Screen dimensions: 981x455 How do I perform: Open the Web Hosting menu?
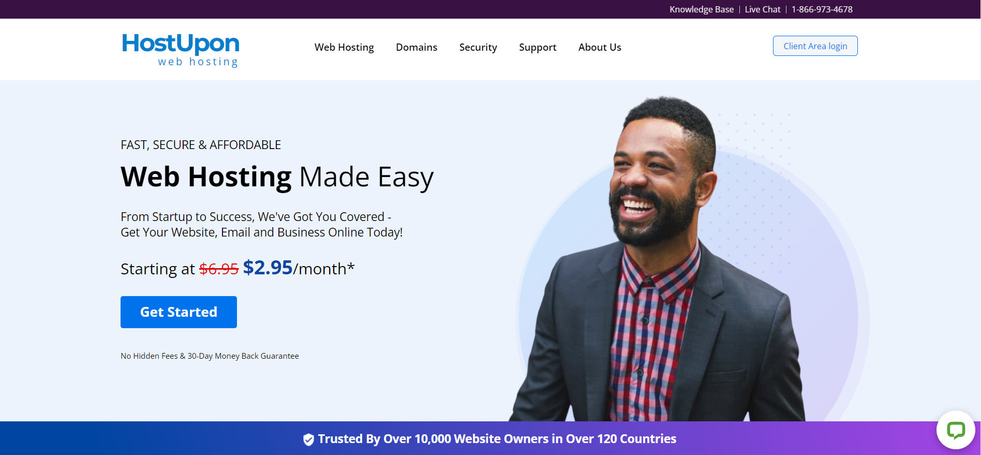344,47
